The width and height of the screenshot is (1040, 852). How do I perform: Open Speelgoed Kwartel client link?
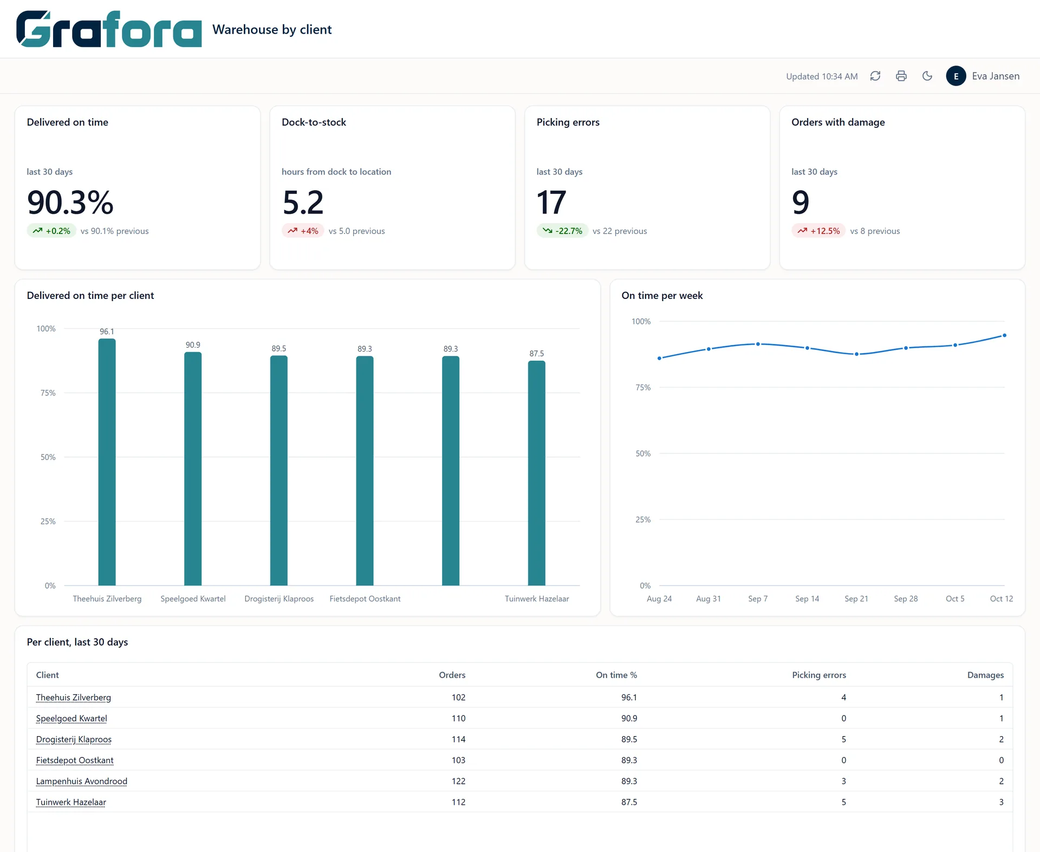(x=71, y=718)
